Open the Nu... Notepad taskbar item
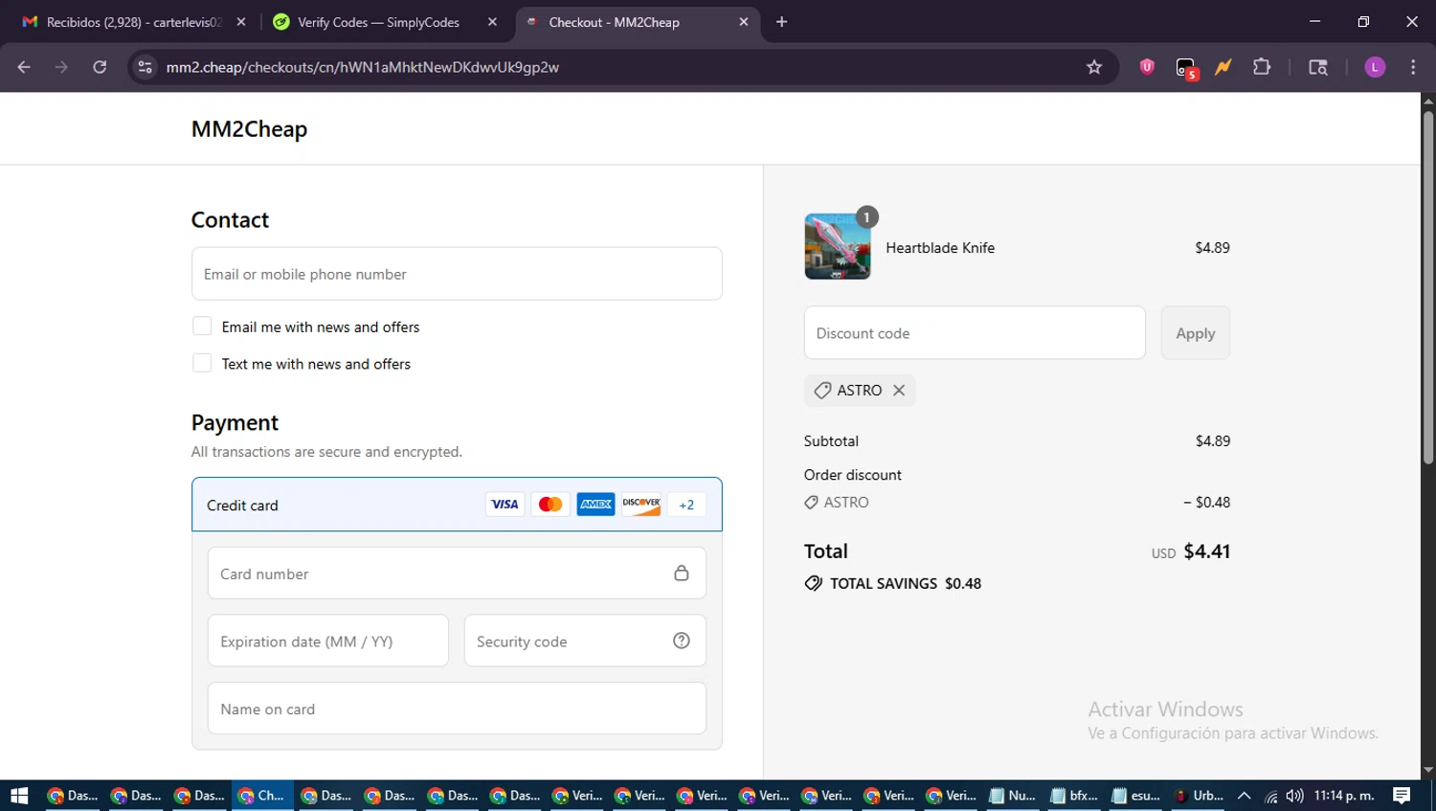This screenshot has width=1436, height=811. coord(1012,796)
